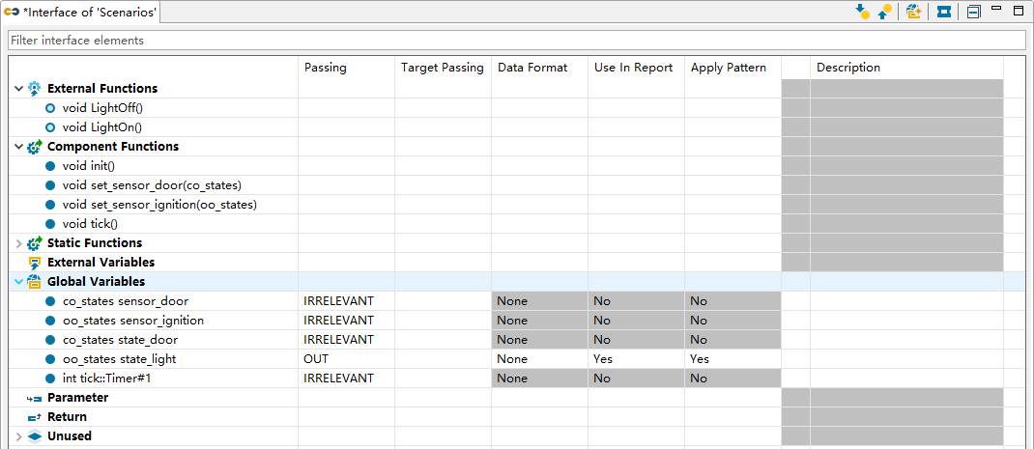Open Passing cell for oo_states sensor_ignition
The height and width of the screenshot is (449, 1034).
[x=346, y=321]
